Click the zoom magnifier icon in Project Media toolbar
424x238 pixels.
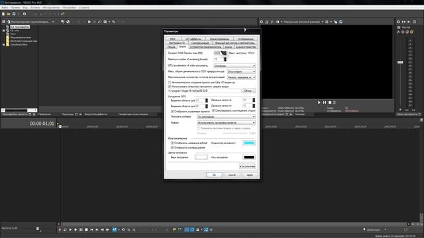pyautogui.click(x=114, y=22)
